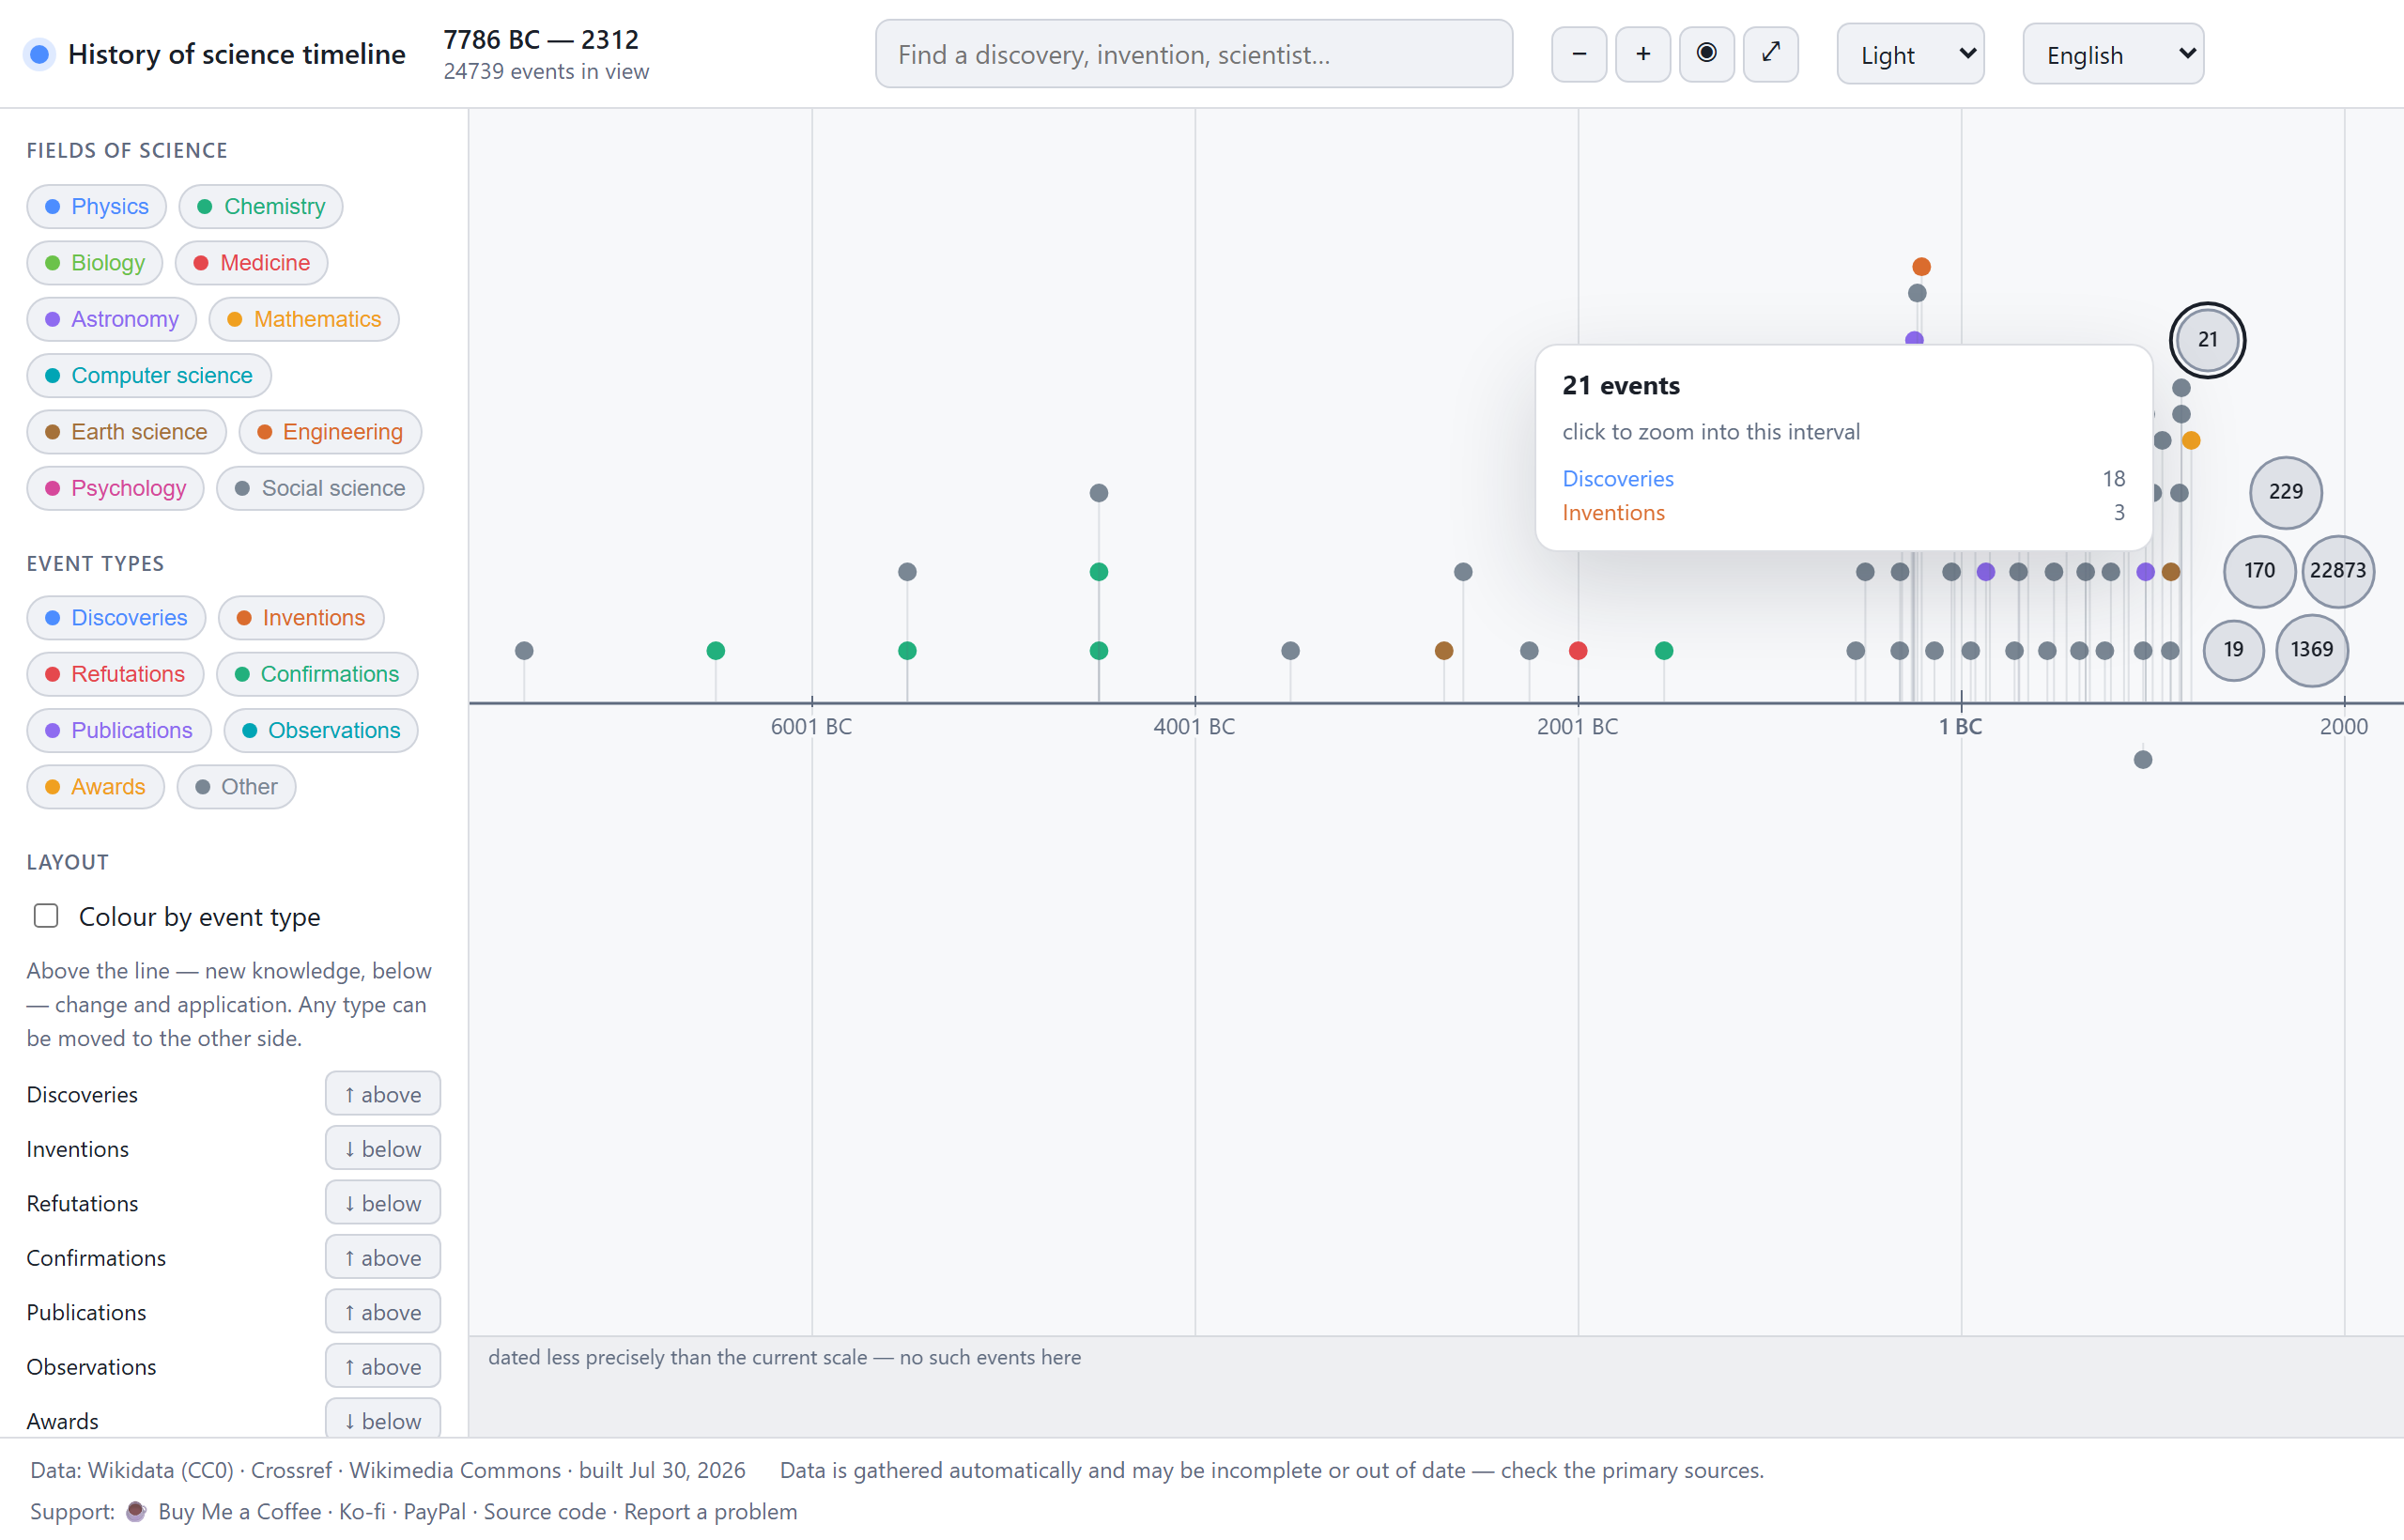Switch Confirmations layout from above
The image size is (2404, 1540).
[x=383, y=1257]
